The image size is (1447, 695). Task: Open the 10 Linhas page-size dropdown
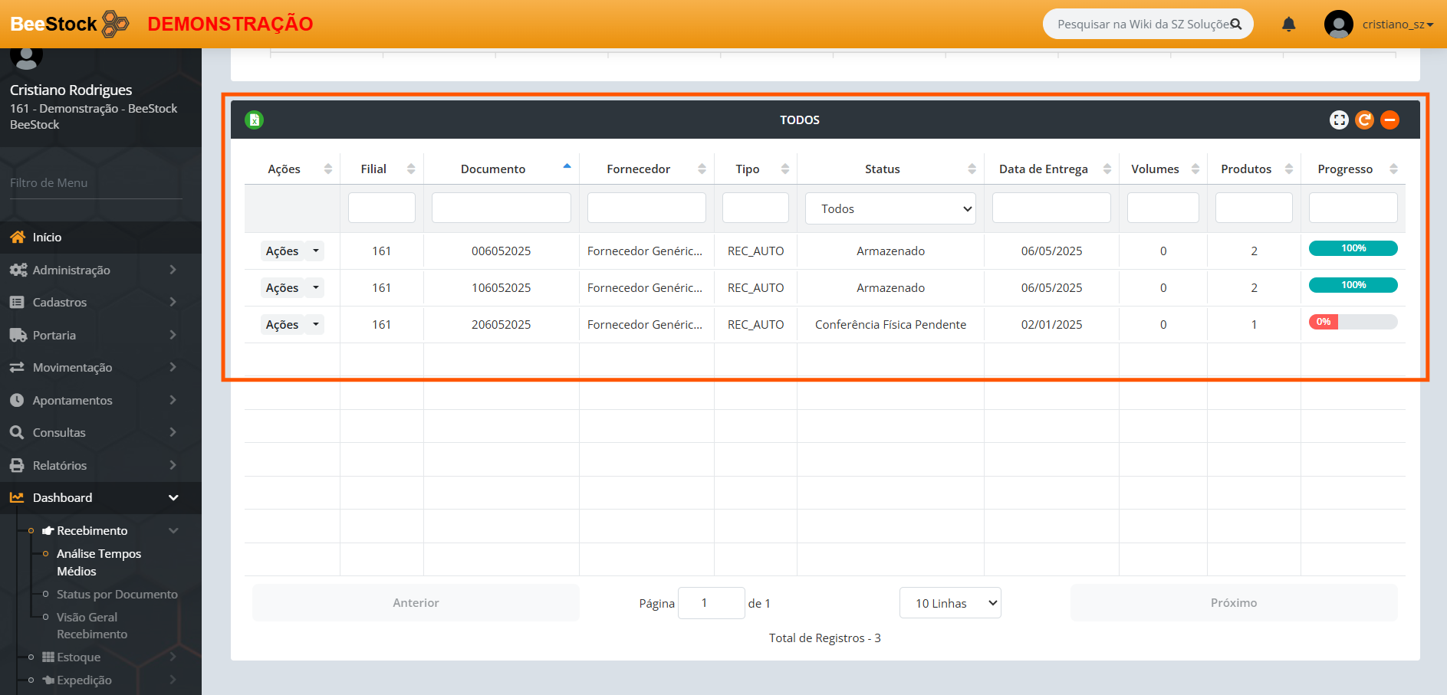click(949, 603)
